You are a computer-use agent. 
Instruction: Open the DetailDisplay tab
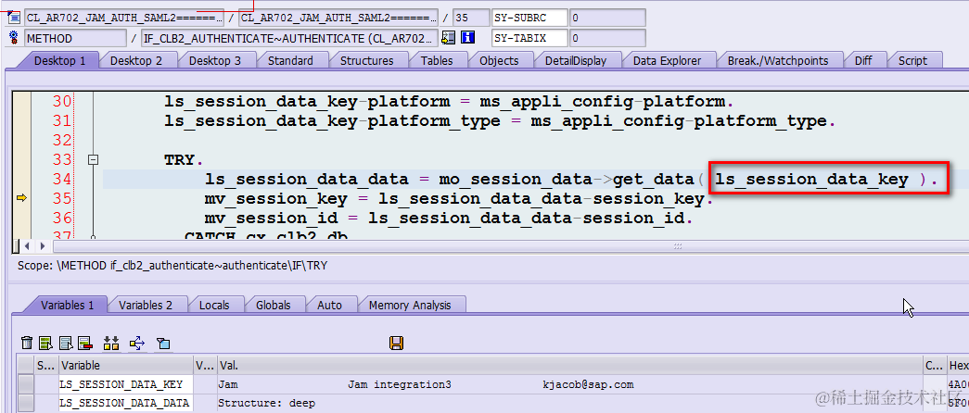point(575,60)
